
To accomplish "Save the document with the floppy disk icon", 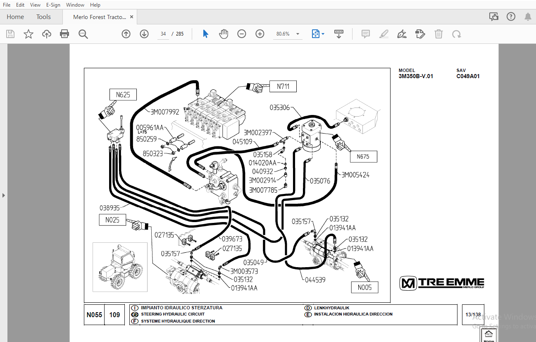I will (x=10, y=34).
